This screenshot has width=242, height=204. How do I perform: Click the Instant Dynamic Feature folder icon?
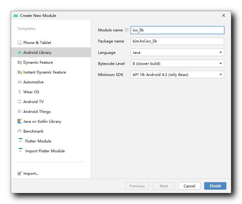[x=20, y=72]
